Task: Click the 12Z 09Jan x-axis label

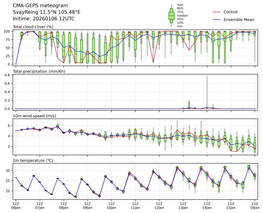Action: tap(87, 205)
